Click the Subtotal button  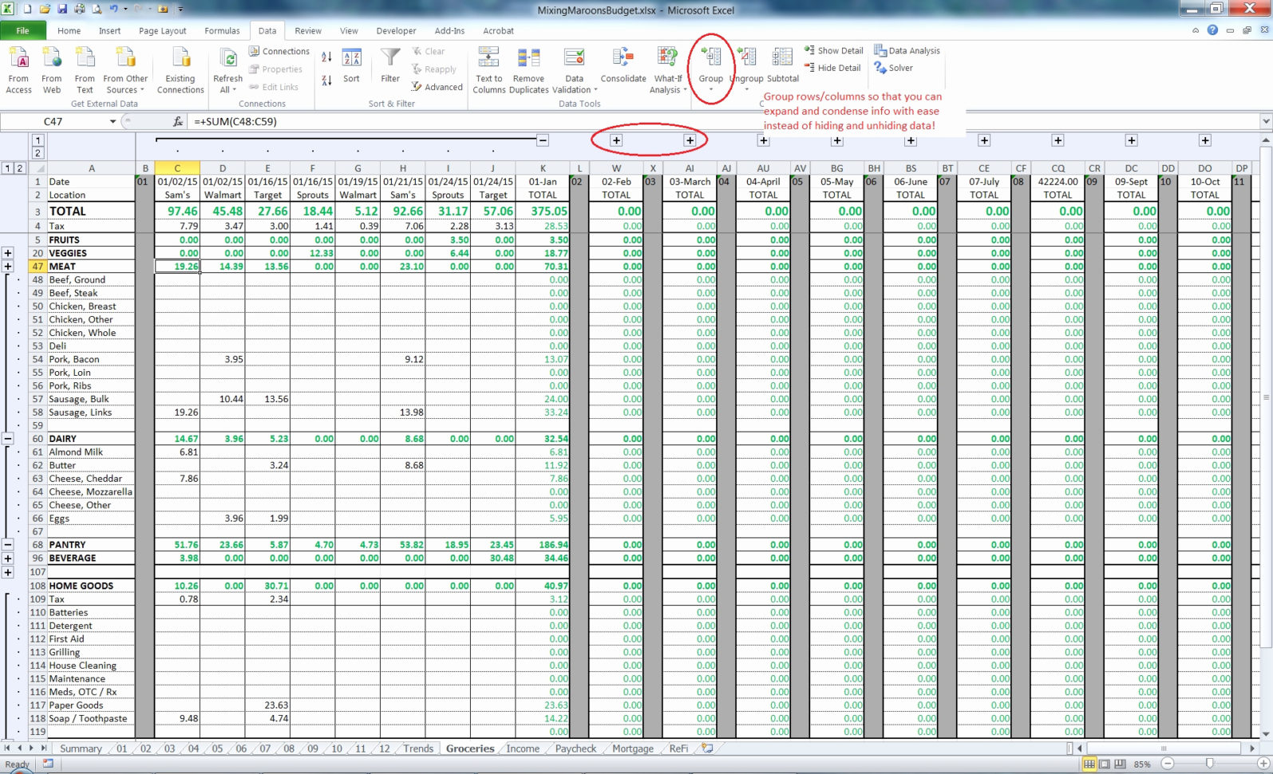pos(783,65)
